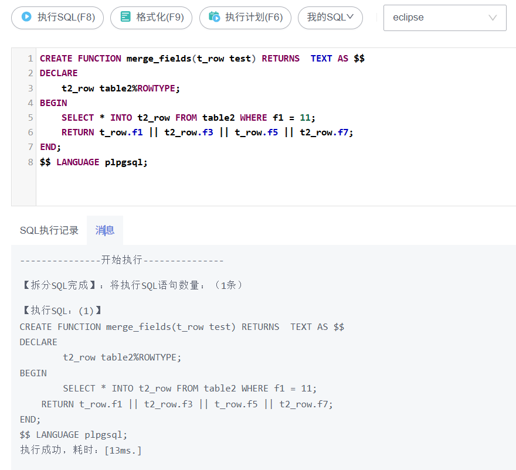Format code using 格式化(F9) button
Screen dimensions: 516x470
(151, 18)
